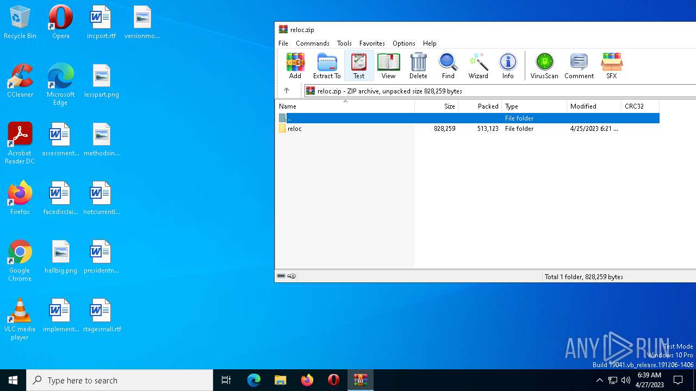Click the taskbar search box
The width and height of the screenshot is (696, 391).
coord(120,380)
